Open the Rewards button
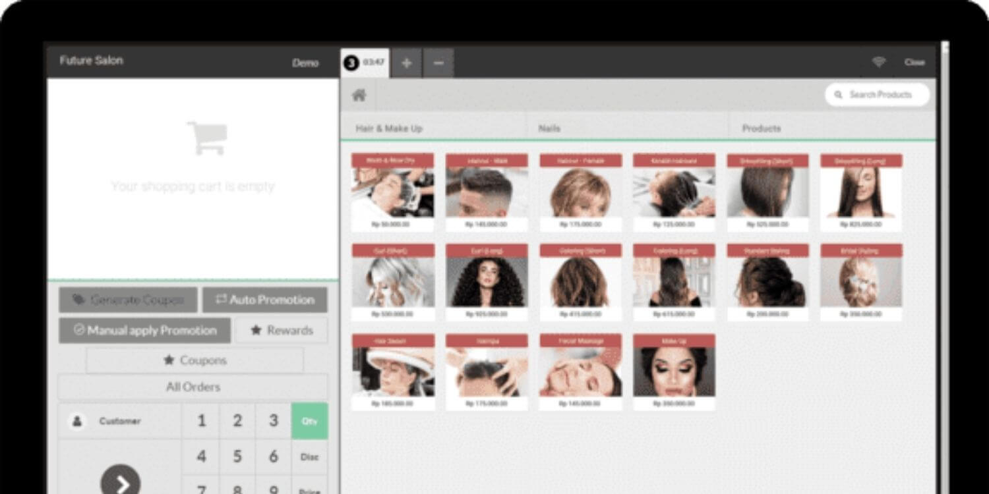 pyautogui.click(x=282, y=331)
